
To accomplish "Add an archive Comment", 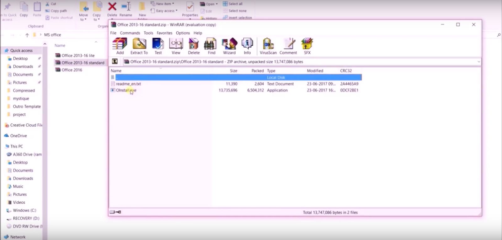I will (x=288, y=46).
